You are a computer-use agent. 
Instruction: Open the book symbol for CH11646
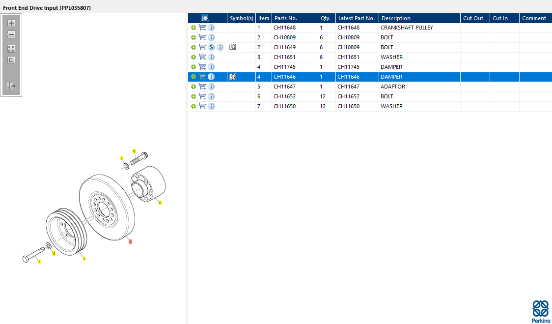232,77
